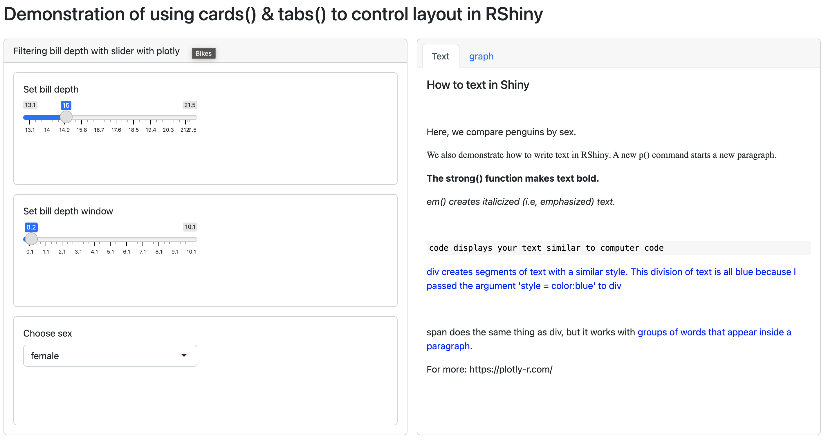Click the 'Filtering bill depth with slider' card header

tap(96, 51)
